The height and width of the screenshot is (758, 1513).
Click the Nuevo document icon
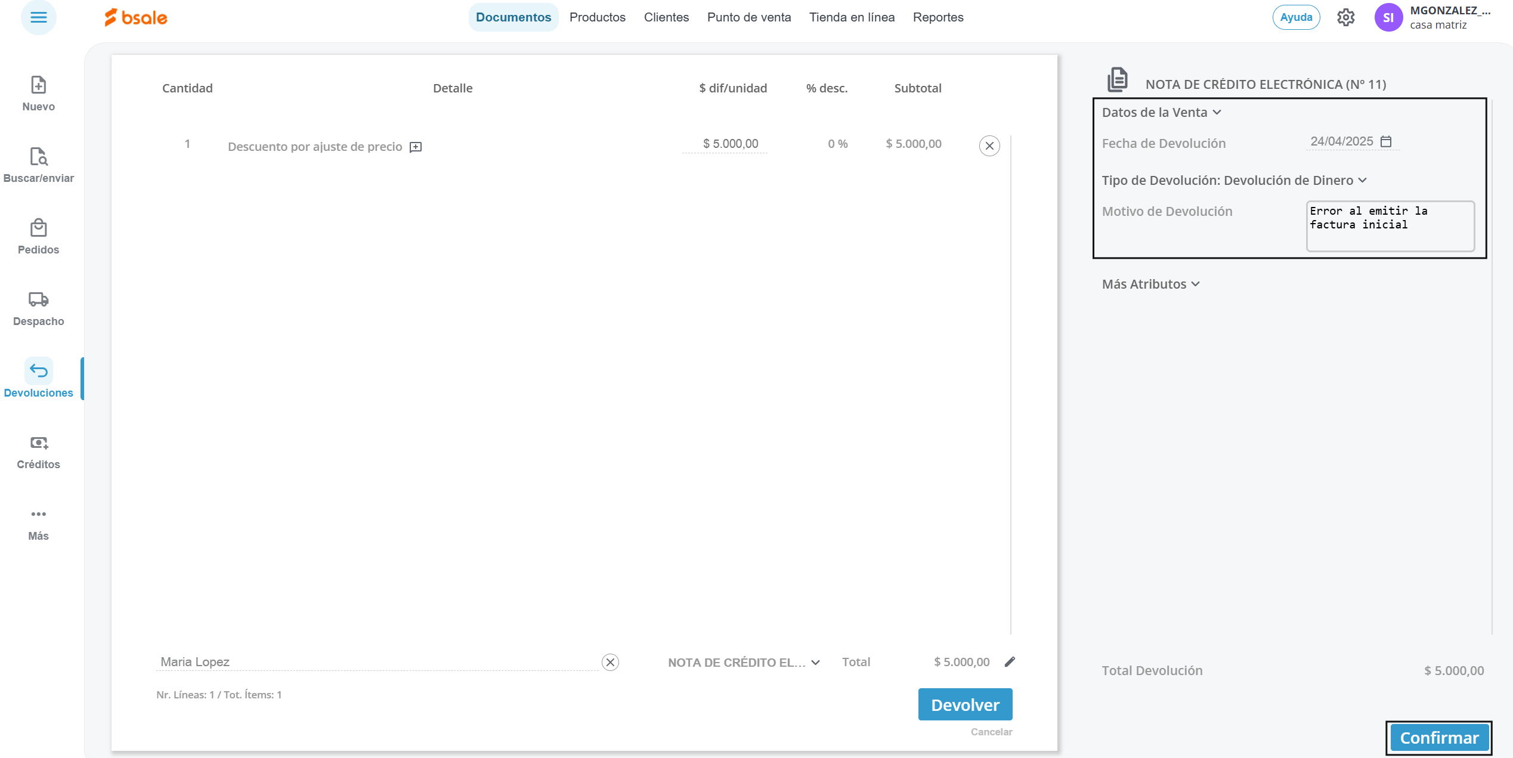[x=38, y=85]
